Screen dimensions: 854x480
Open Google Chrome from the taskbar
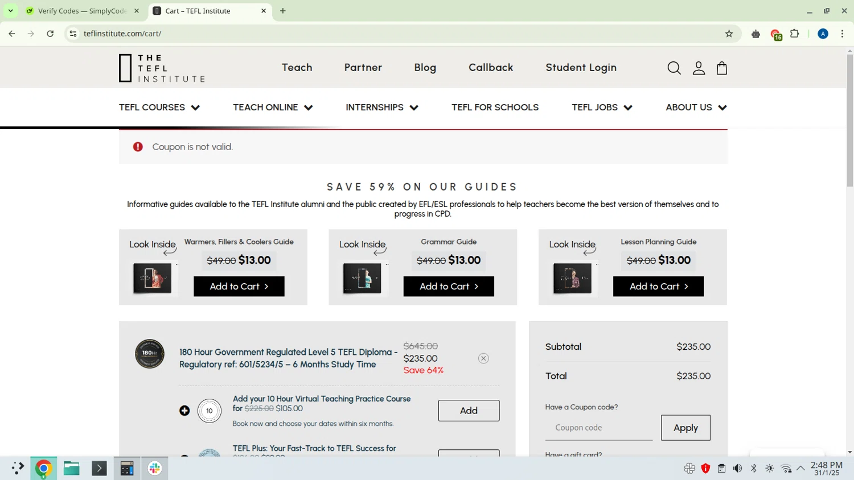43,468
